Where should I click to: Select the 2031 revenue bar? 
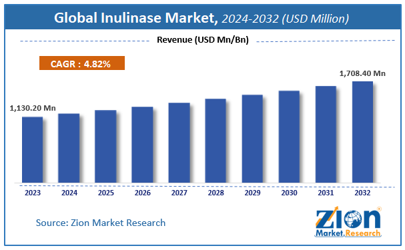(x=326, y=135)
